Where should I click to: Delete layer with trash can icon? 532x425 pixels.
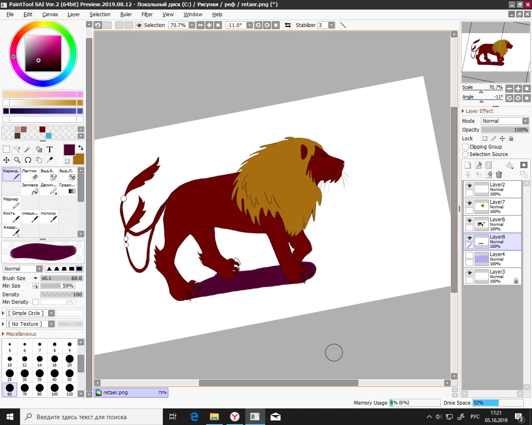[499, 175]
